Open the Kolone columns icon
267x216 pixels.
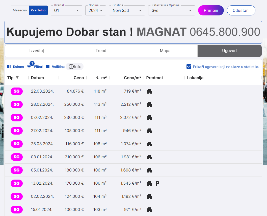point(9,67)
